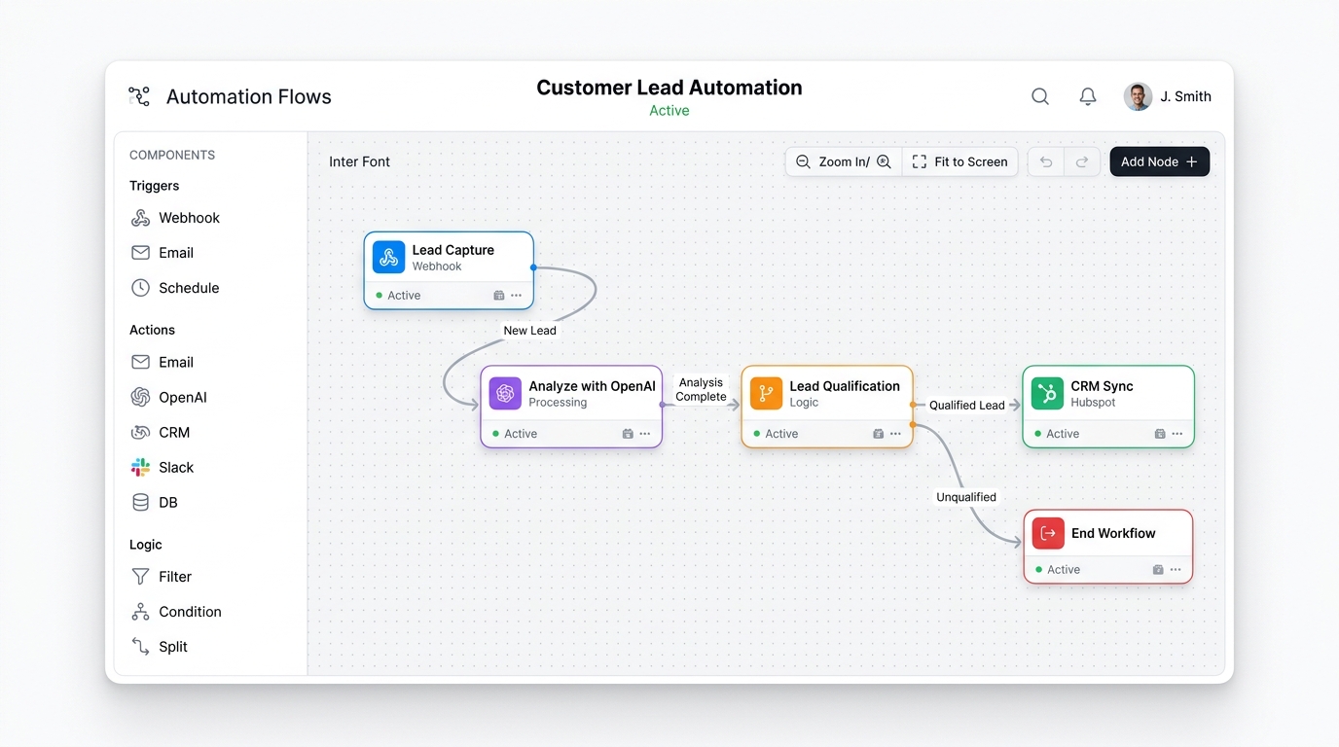Image resolution: width=1339 pixels, height=747 pixels.
Task: Click Lead Capture node blue webhook icon
Action: 388,257
